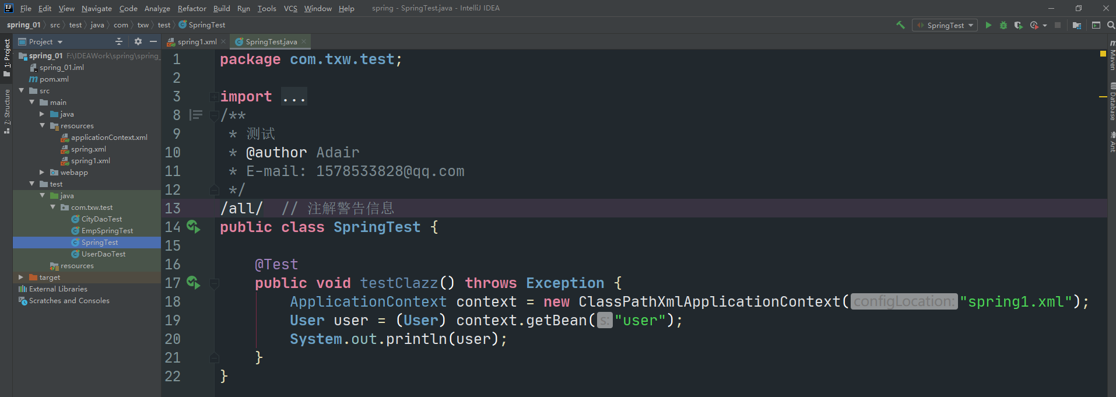Click the "spring1.xml" string on line 18

1016,301
